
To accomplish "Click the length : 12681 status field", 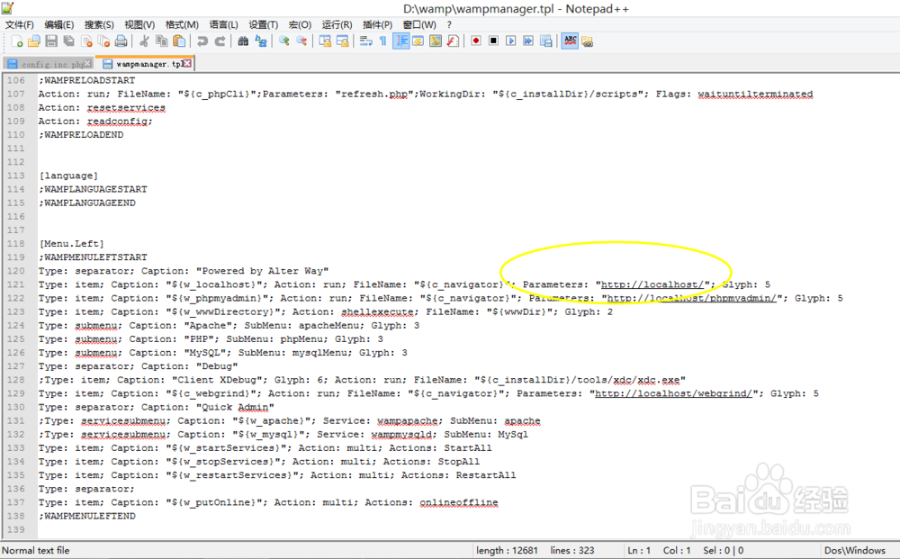I will (507, 550).
